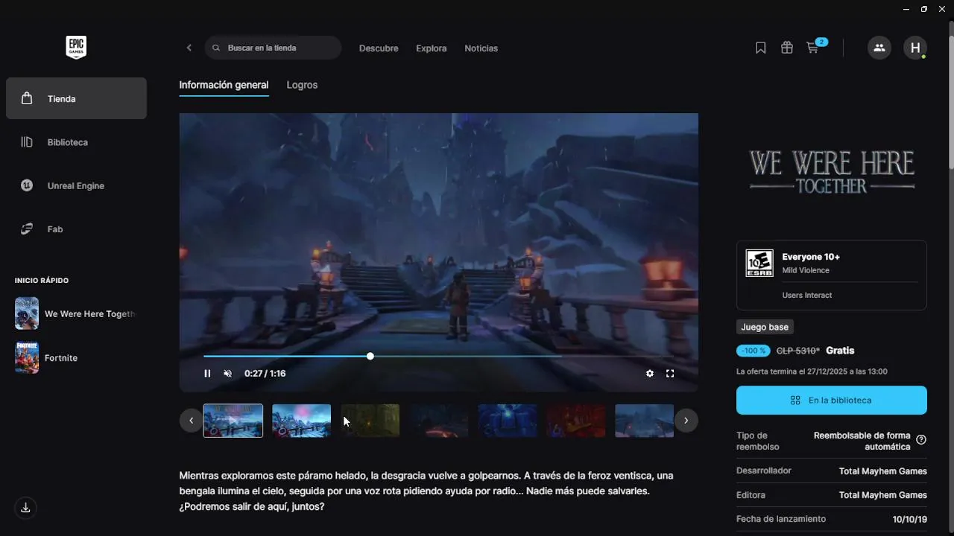Go to Tienda in the sidebar
The height and width of the screenshot is (536, 954).
pyautogui.click(x=76, y=98)
